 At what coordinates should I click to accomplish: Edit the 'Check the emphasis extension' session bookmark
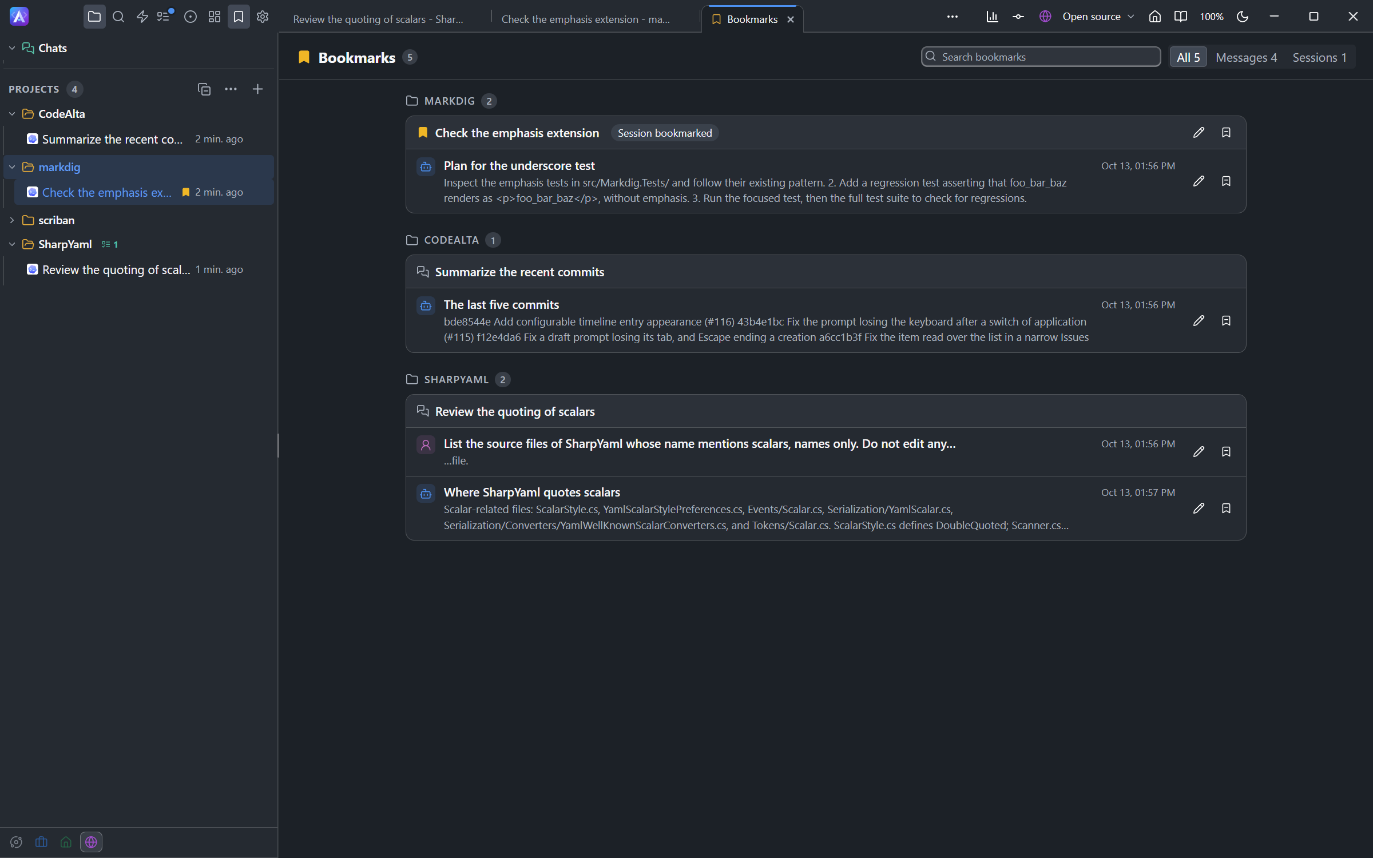click(x=1199, y=133)
